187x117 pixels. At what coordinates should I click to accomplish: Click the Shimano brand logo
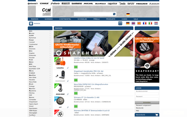pos(77,3)
